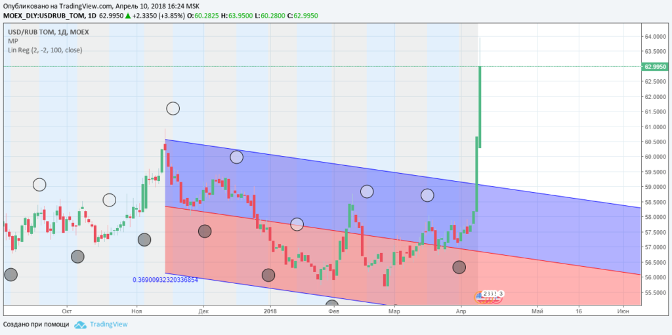
Task: Select the half-hidden new moon marker near Фев
Action: [x=332, y=305]
